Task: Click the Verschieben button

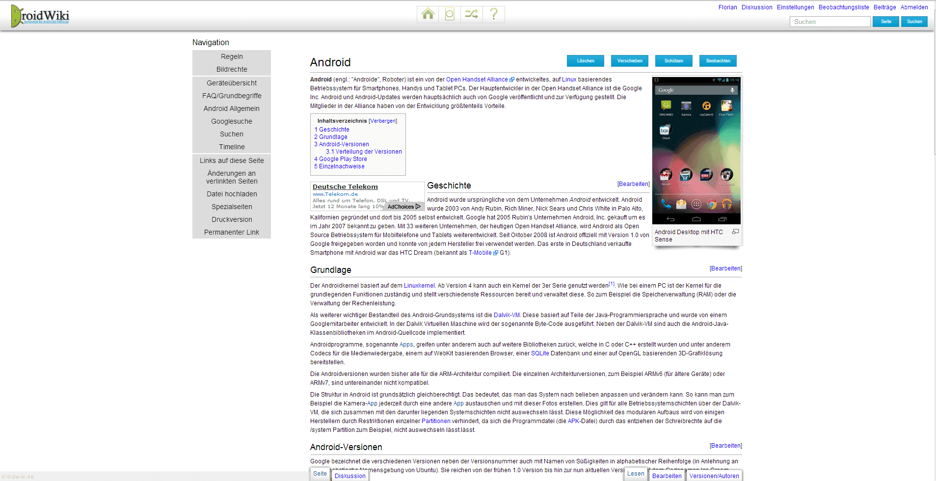Action: click(x=630, y=61)
